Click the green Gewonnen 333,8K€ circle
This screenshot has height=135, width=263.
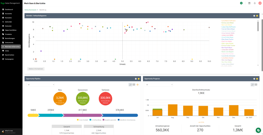click(x=83, y=99)
